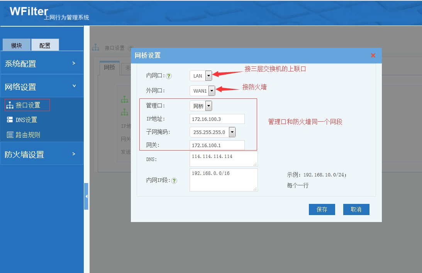Image resolution: width=422 pixels, height=273 pixels.
Task: Collapse the sidebar using the splitter arrow
Action: point(86,196)
